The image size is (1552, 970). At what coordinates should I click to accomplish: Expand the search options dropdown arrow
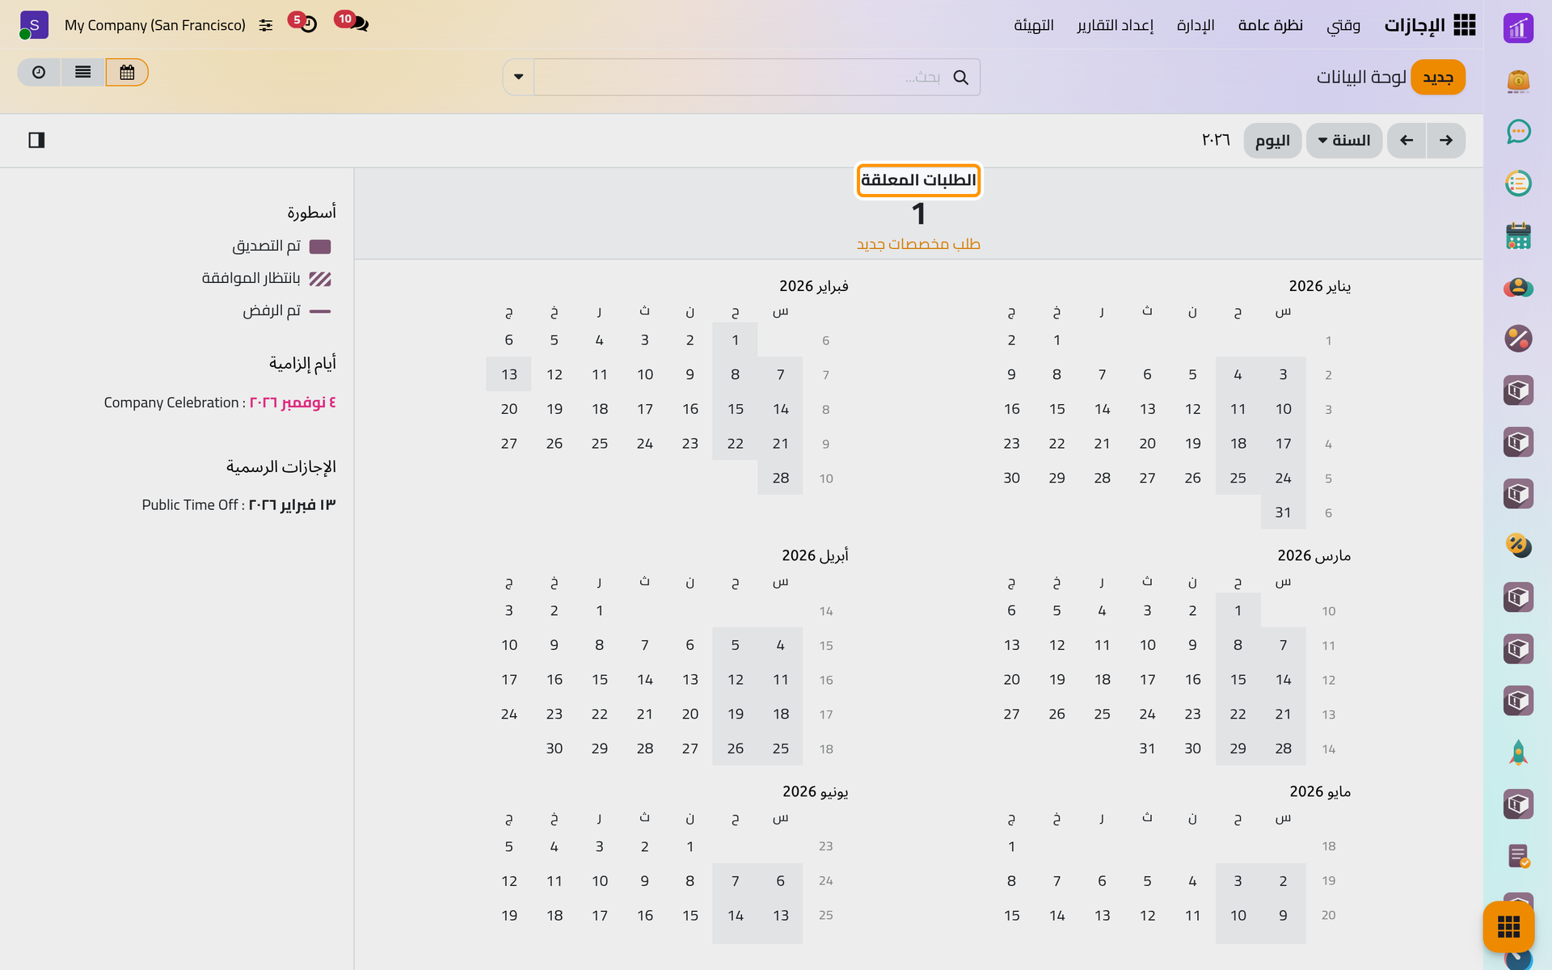tap(518, 77)
